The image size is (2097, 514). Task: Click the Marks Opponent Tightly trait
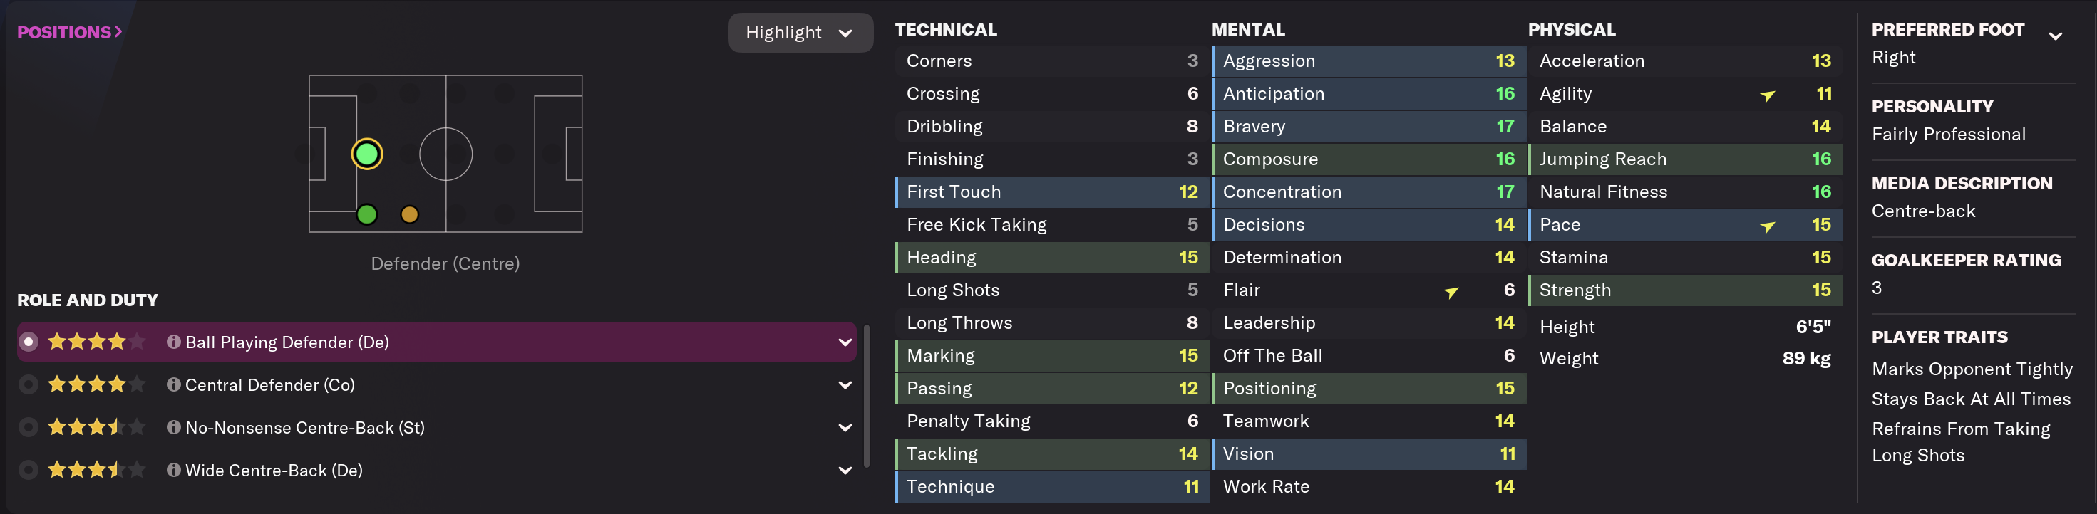tap(1972, 369)
